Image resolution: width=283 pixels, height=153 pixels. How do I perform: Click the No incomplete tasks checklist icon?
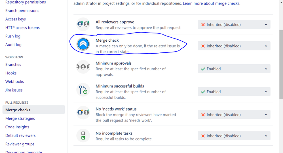click(x=83, y=135)
